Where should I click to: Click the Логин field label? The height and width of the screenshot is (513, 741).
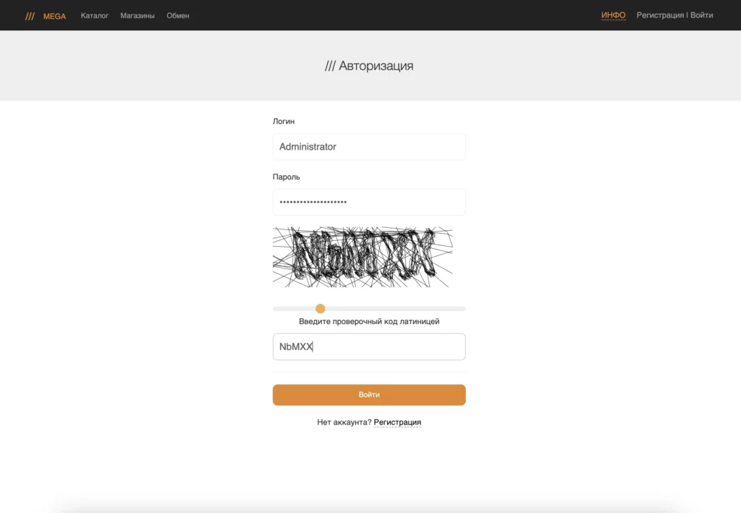(x=284, y=122)
